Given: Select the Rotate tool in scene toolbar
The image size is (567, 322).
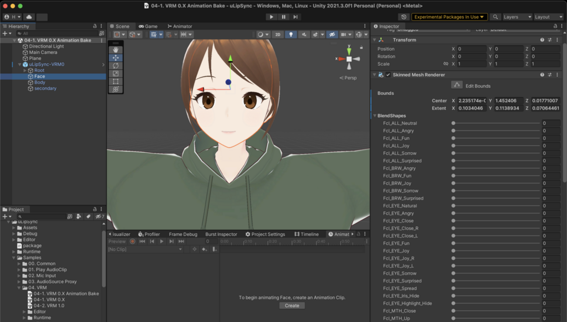Looking at the screenshot, I should click(x=116, y=65).
